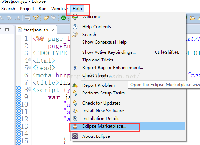Click line number 13 in the gutter
This screenshot has width=200, height=145.
(24, 127)
